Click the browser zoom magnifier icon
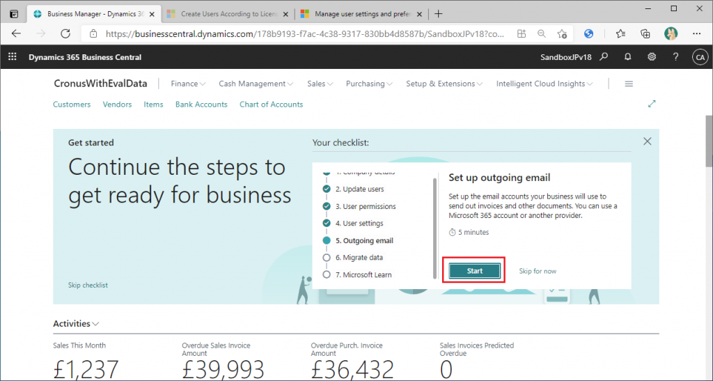This screenshot has height=381, width=713. click(x=541, y=33)
